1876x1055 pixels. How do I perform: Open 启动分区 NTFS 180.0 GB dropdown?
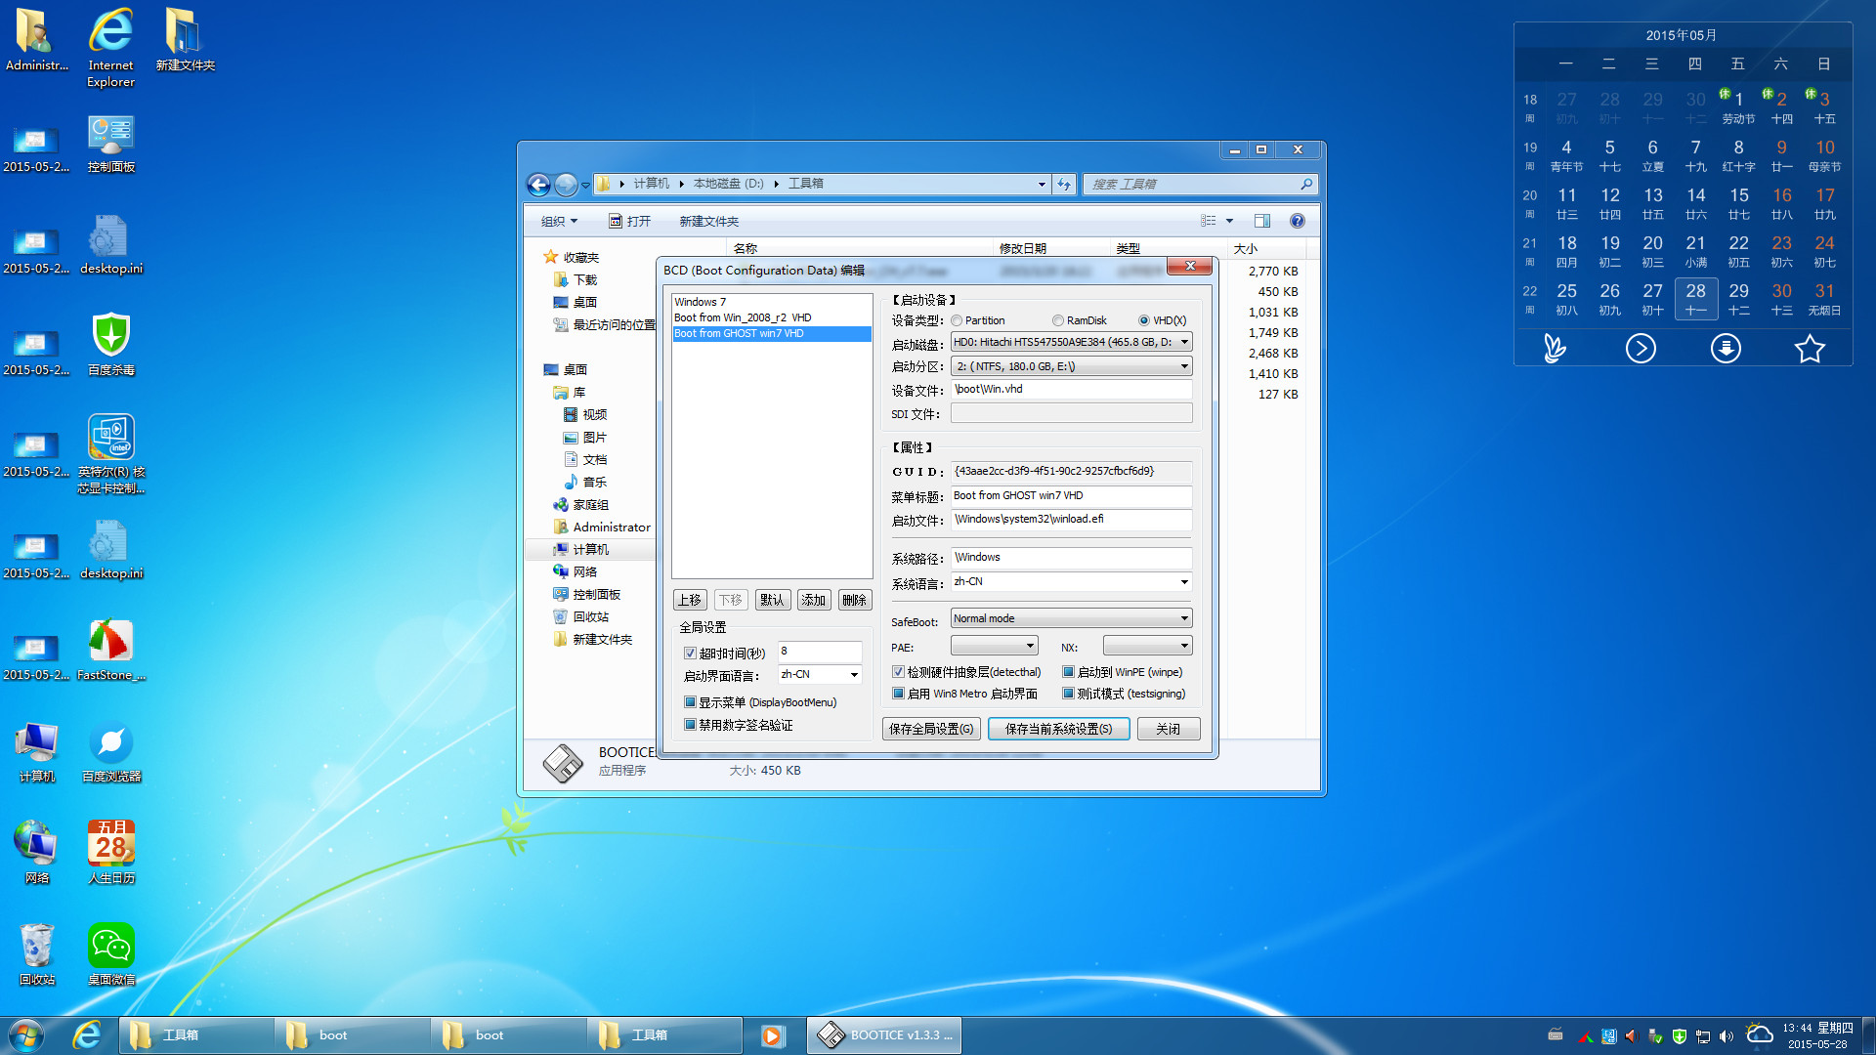1071,366
